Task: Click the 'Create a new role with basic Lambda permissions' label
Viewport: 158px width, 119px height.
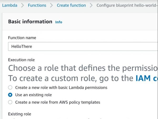Action: pos(61,88)
